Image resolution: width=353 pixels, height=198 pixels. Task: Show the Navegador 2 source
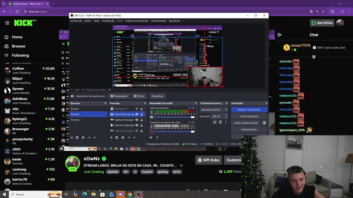[x=137, y=109]
